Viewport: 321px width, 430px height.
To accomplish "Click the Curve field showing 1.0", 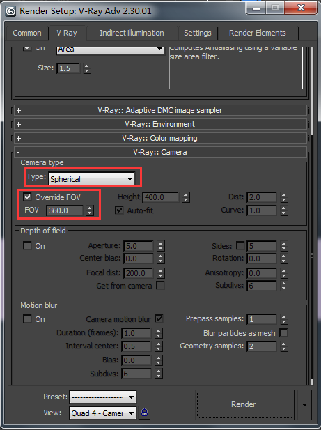I will pos(262,210).
